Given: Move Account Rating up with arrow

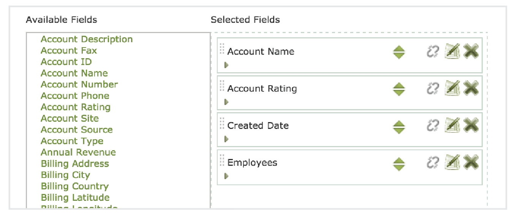Looking at the screenshot, I should click(x=398, y=86).
